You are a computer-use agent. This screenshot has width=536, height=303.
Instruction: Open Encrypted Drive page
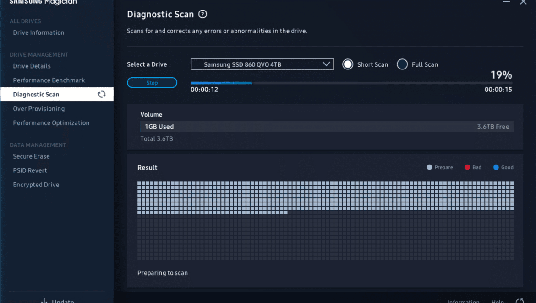pos(36,185)
